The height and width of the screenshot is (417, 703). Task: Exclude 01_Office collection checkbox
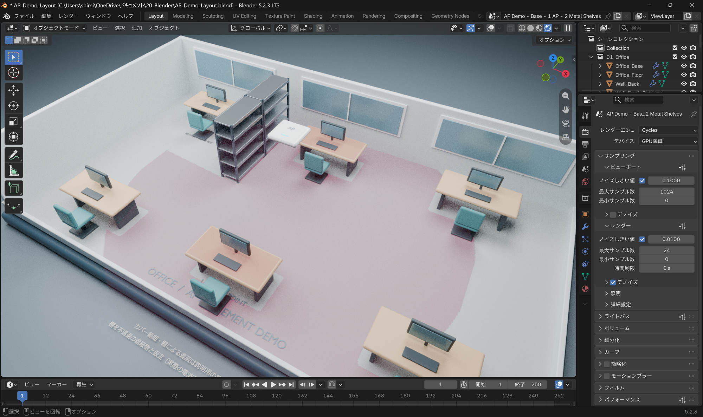pyautogui.click(x=675, y=57)
